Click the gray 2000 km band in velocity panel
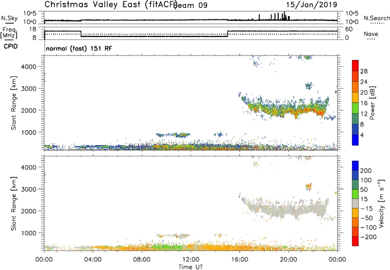This screenshot has height=270, width=390. (286, 209)
